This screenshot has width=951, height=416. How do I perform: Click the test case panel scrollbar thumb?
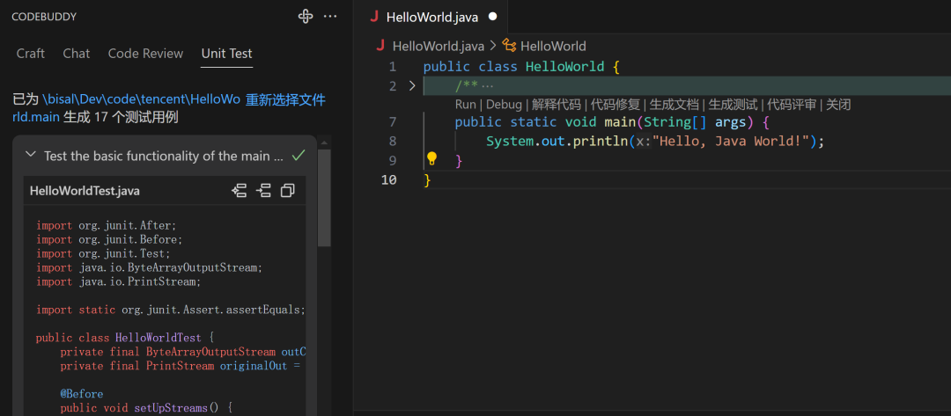324,197
